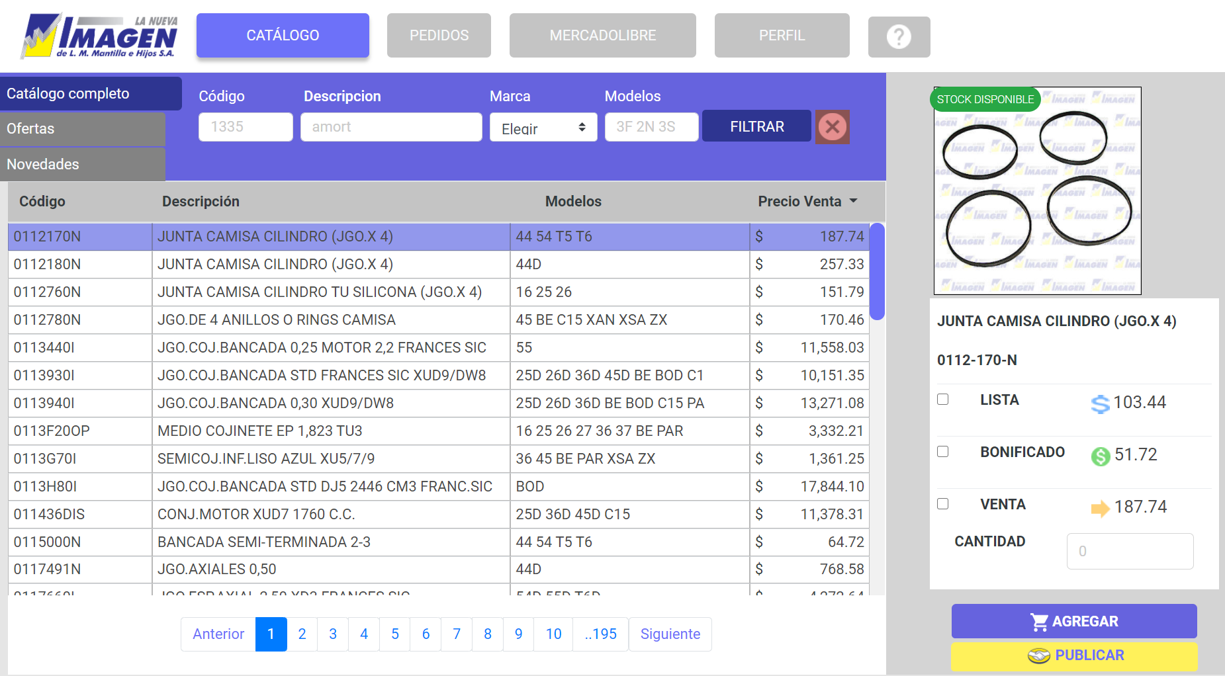The height and width of the screenshot is (676, 1225).
Task: Open the MERCADOLIBRE tab
Action: coord(602,36)
